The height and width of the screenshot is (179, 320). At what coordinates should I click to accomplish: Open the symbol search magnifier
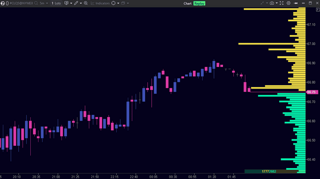36,3
